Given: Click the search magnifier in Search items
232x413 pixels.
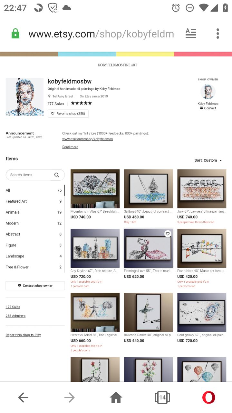Looking at the screenshot, I should click(x=57, y=175).
